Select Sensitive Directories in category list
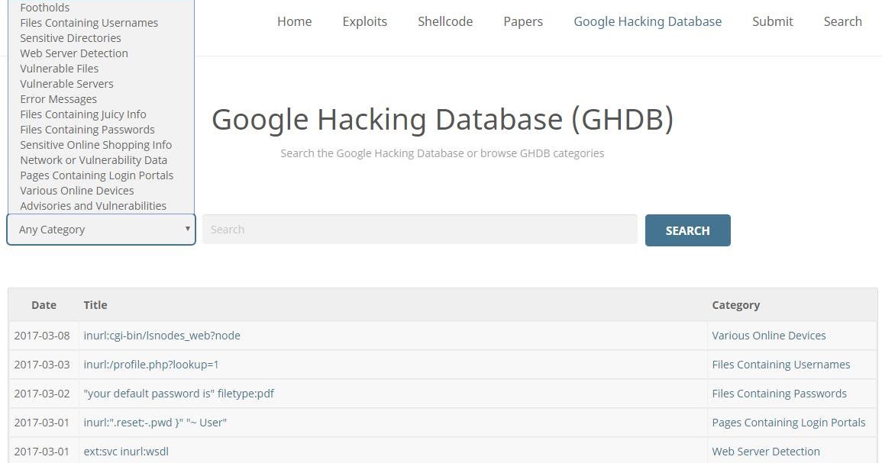Screen dimensions: 882x463 69,37
